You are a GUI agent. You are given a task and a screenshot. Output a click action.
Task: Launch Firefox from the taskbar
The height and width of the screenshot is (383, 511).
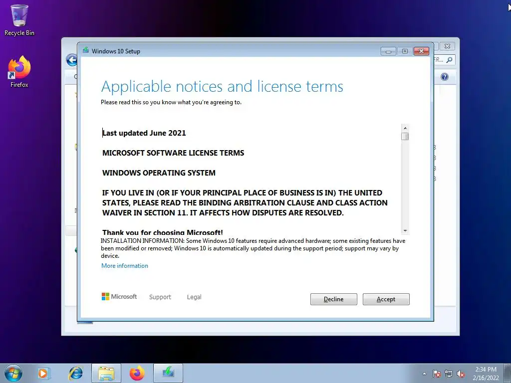tap(137, 373)
